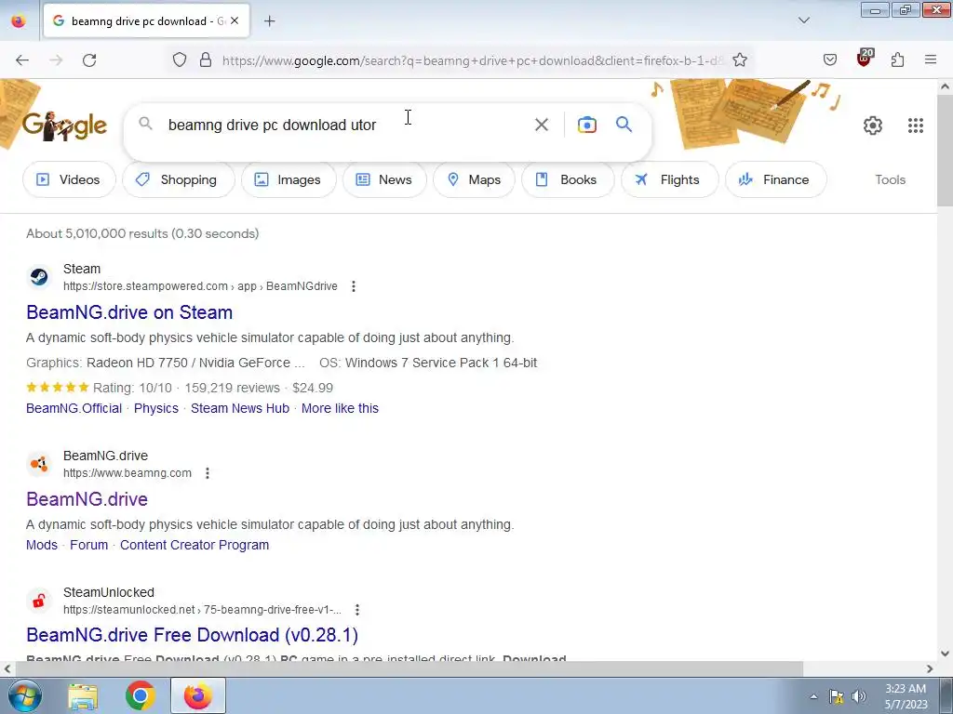Click the Firefox taskbar button
The image size is (953, 714).
tap(198, 696)
